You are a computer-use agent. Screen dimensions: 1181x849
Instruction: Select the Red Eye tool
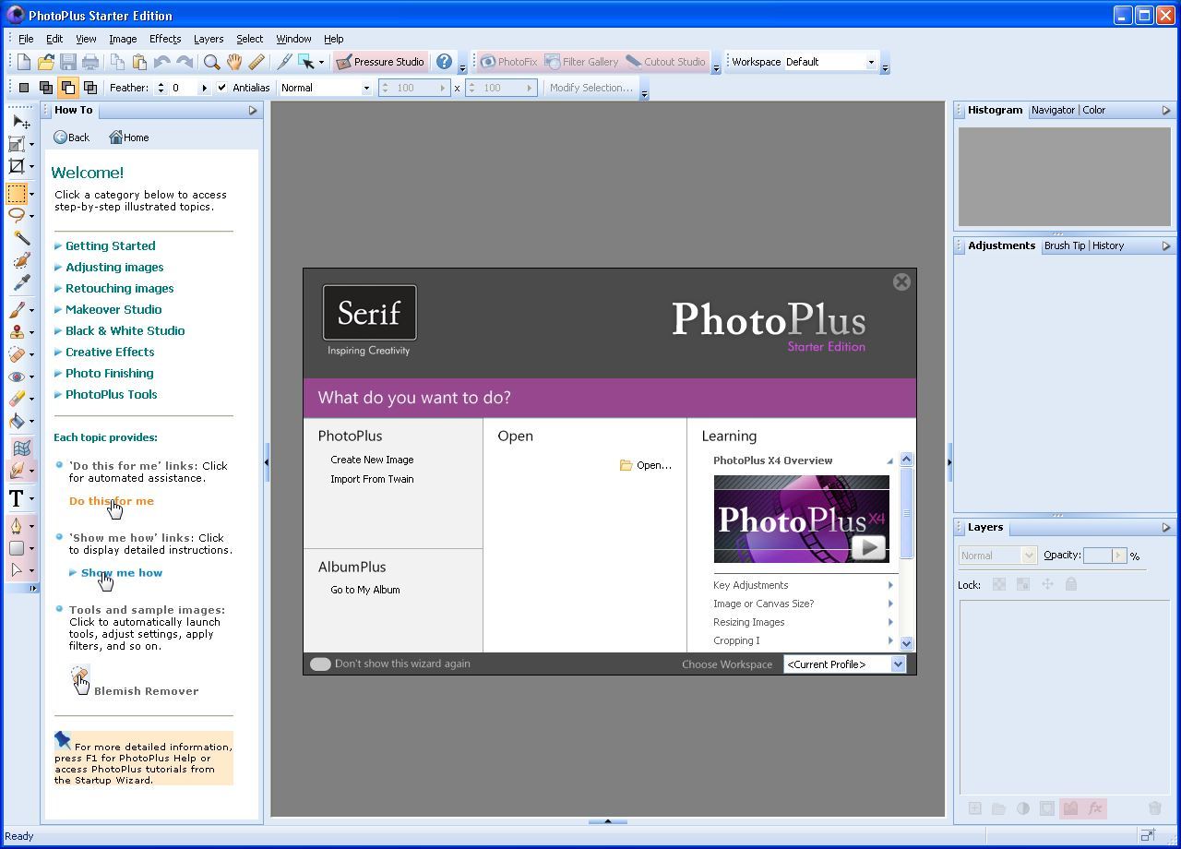click(17, 377)
